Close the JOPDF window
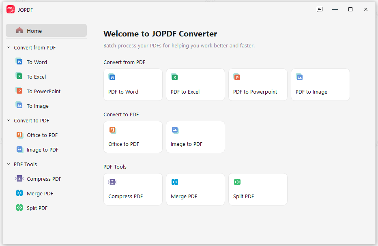The height and width of the screenshot is (246, 378). tap(366, 9)
